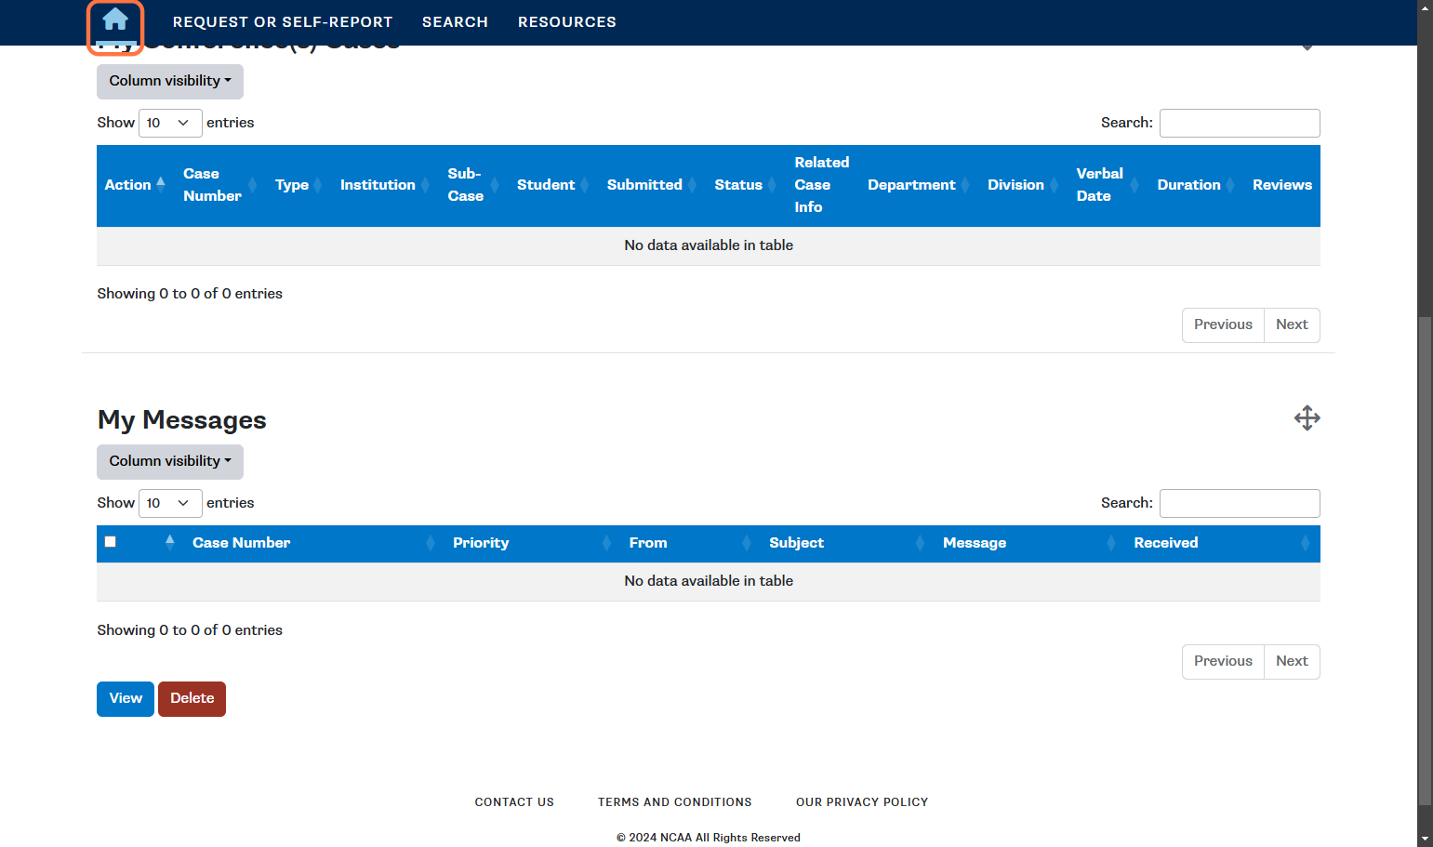
Task: Click Next under the My Messages table
Action: [x=1292, y=662]
